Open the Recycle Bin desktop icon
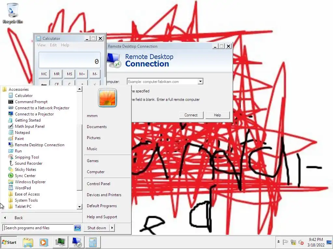Screen dimensions: 333x249 (x=13, y=13)
